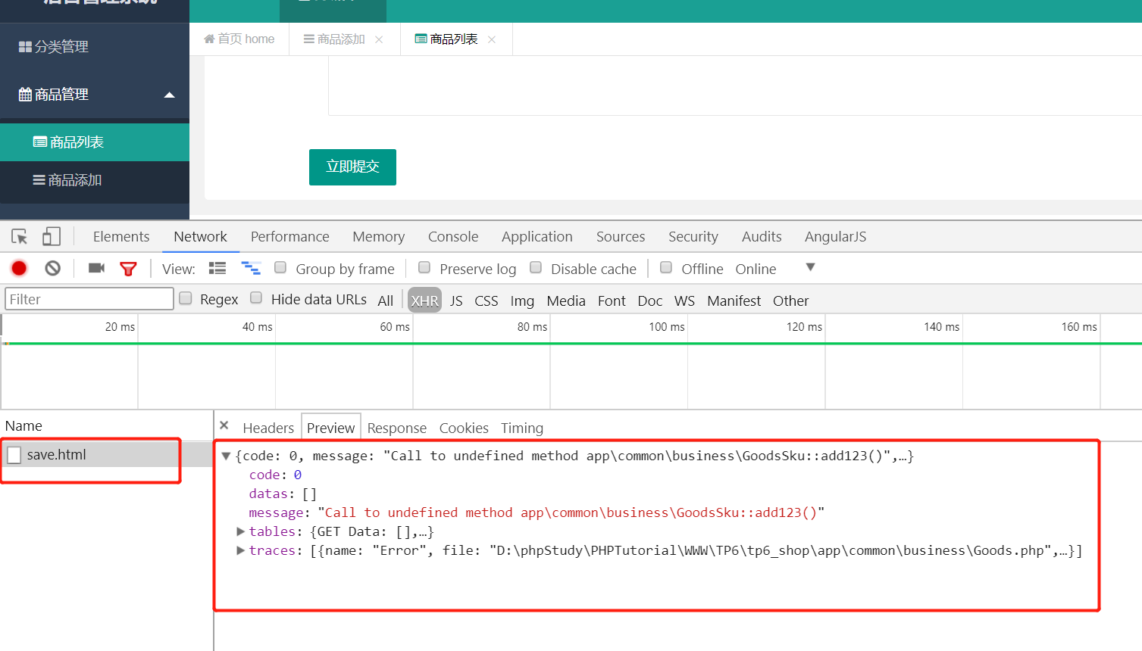Image resolution: width=1142 pixels, height=651 pixels.
Task: Filter requests by Media type
Action: [x=566, y=301]
